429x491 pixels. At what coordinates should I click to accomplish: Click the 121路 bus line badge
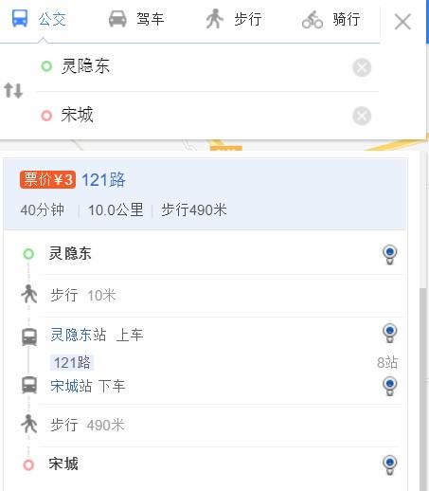coord(72,362)
